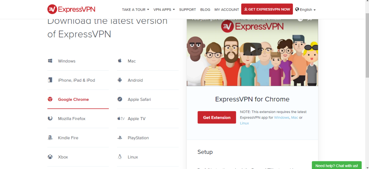Select the Mozilla Firefox tab
Image resolution: width=369 pixels, height=169 pixels.
78,119
